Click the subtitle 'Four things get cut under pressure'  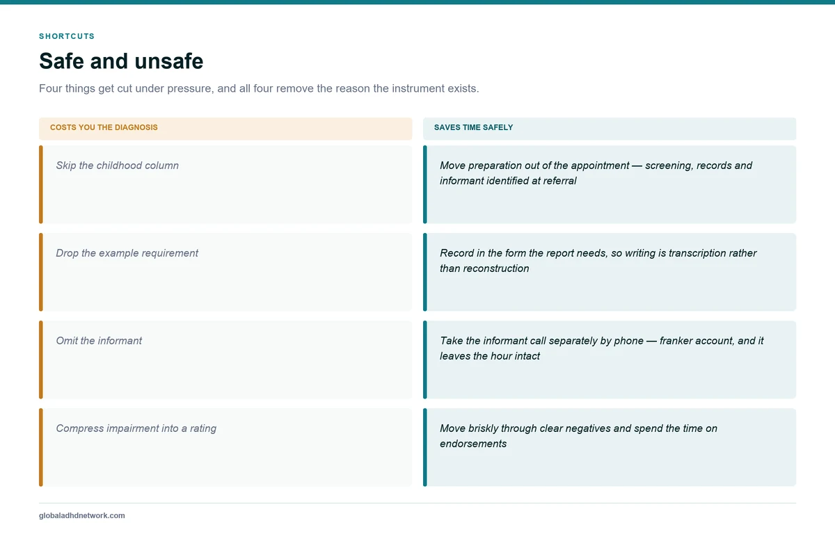259,89
